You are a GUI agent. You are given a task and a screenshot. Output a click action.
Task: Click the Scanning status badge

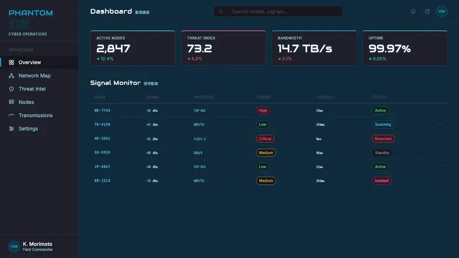click(383, 124)
